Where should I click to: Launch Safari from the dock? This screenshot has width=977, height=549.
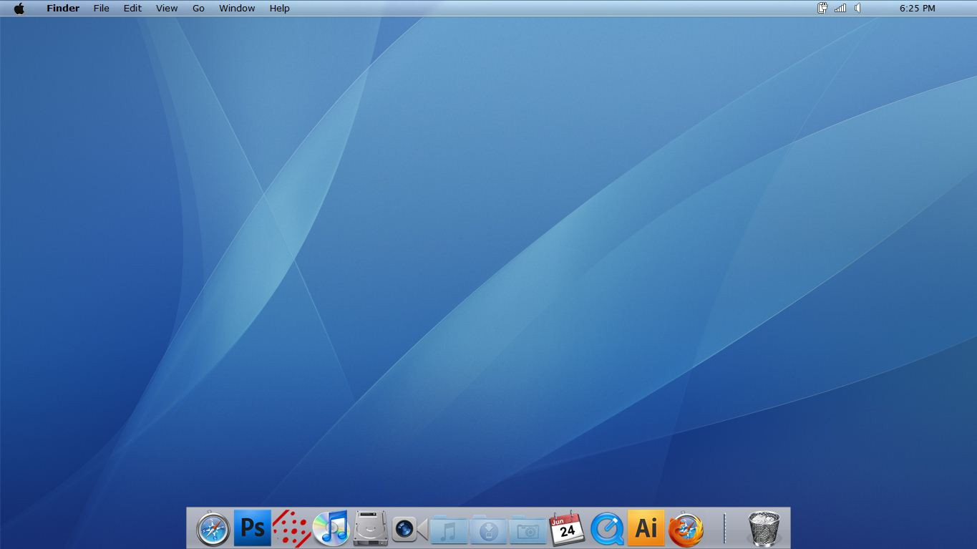point(213,529)
